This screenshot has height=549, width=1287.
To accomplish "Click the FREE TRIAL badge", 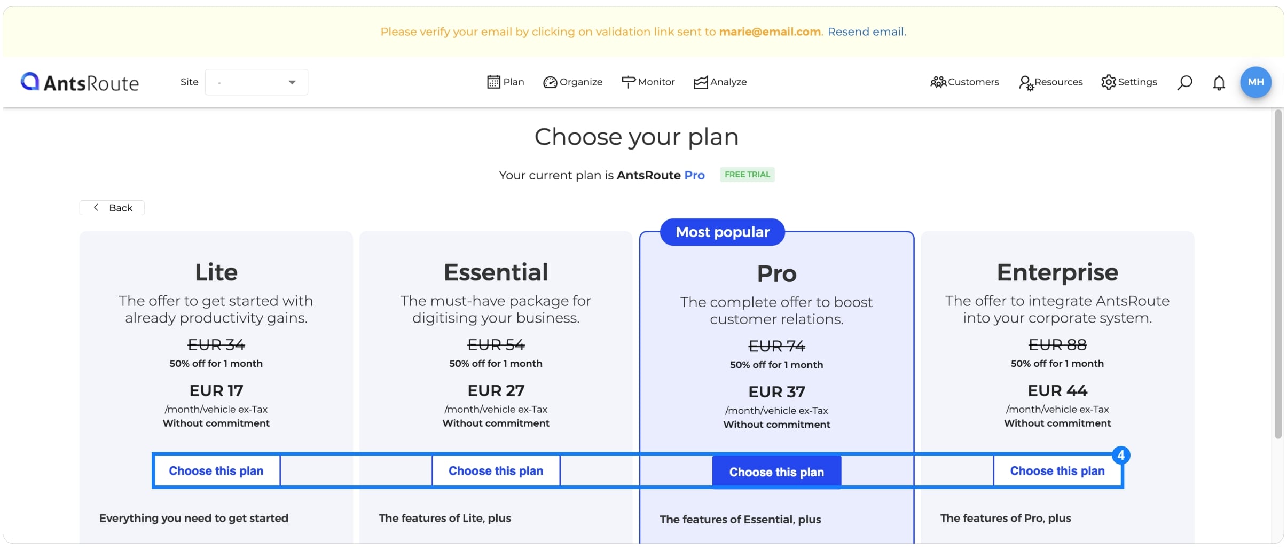I will click(747, 175).
